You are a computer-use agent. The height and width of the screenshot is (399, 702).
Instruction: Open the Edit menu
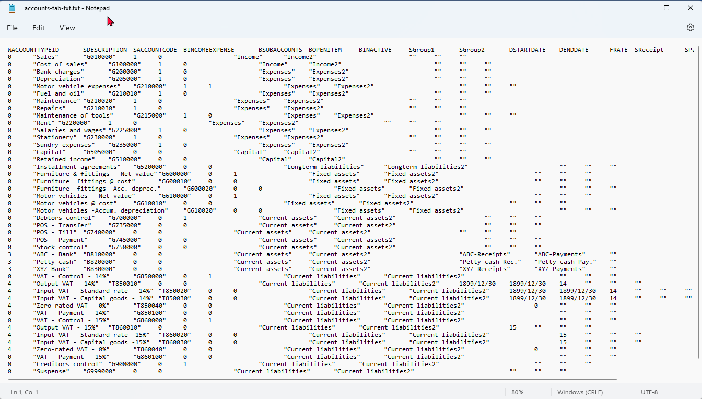38,28
